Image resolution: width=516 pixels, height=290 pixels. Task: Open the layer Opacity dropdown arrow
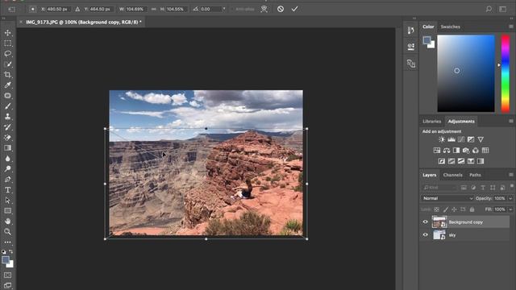pos(510,198)
